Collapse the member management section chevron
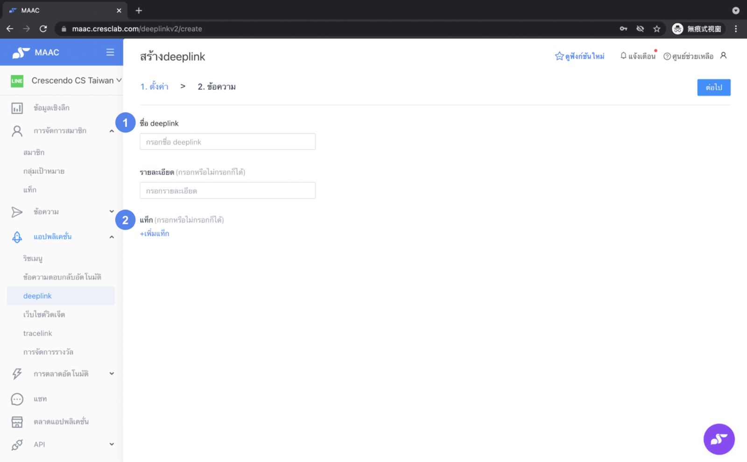This screenshot has width=747, height=462. pos(112,131)
